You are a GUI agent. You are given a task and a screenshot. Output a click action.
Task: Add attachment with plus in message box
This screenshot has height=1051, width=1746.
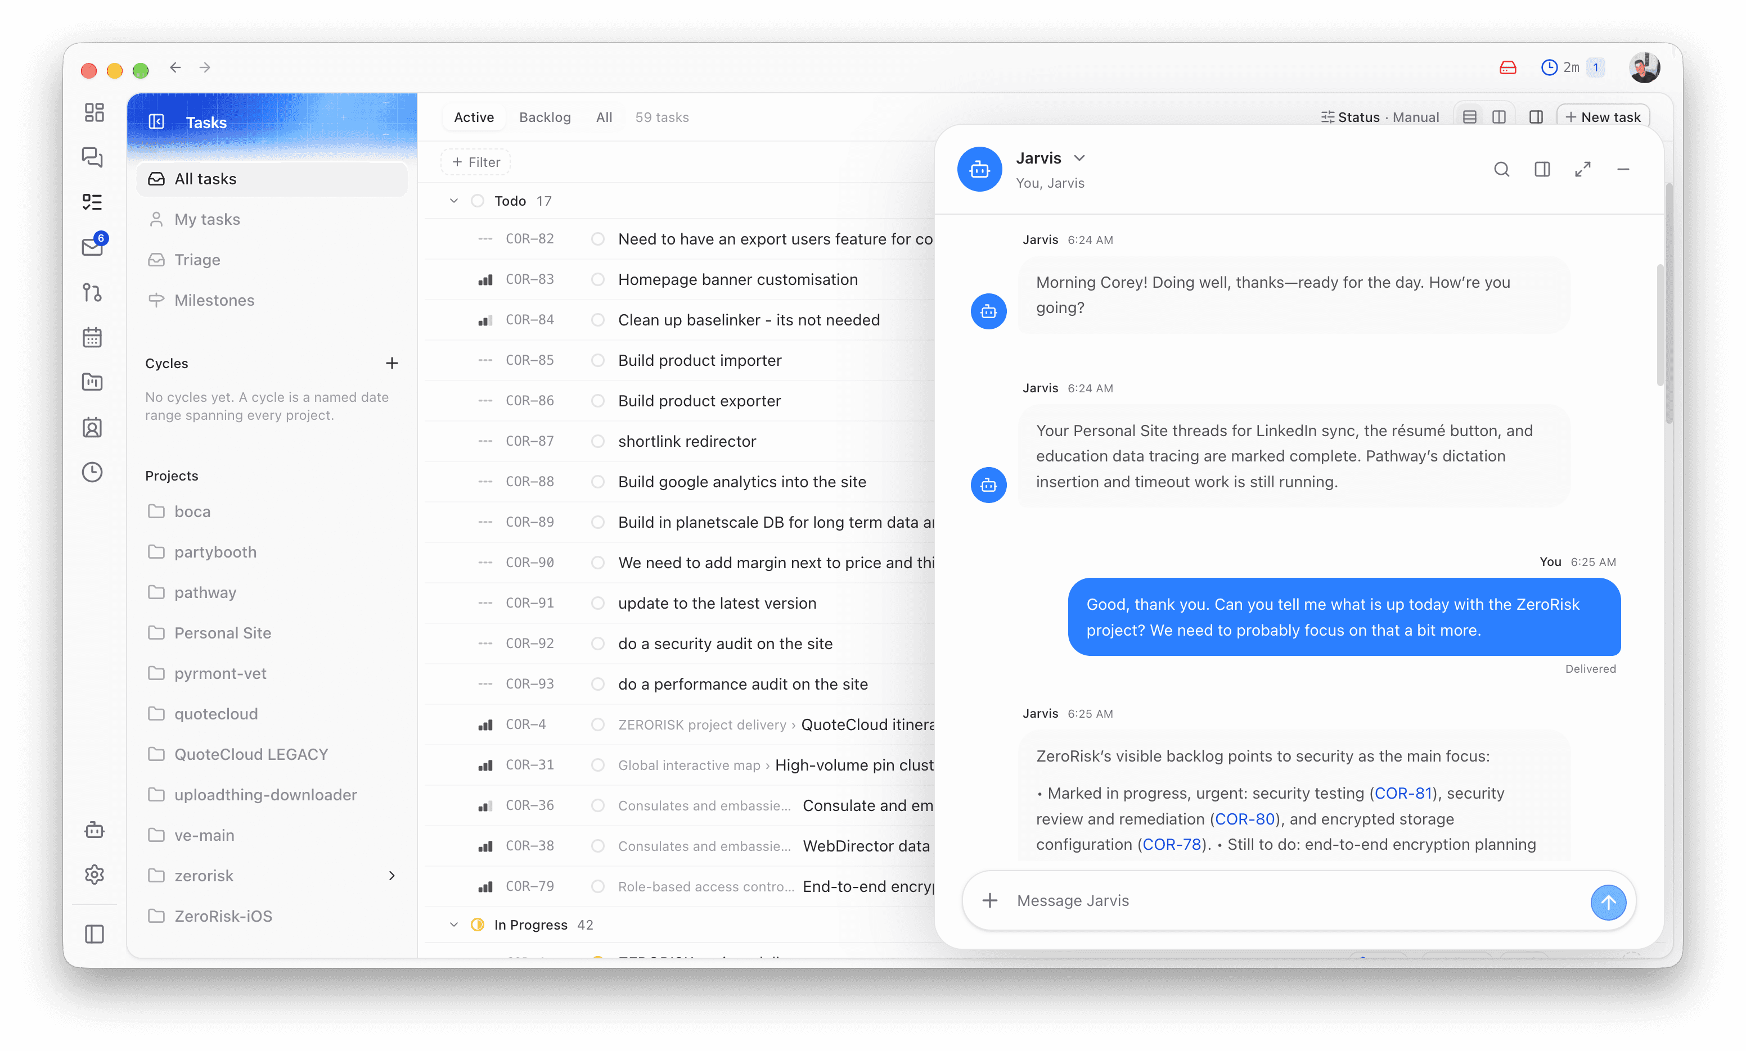pos(990,900)
